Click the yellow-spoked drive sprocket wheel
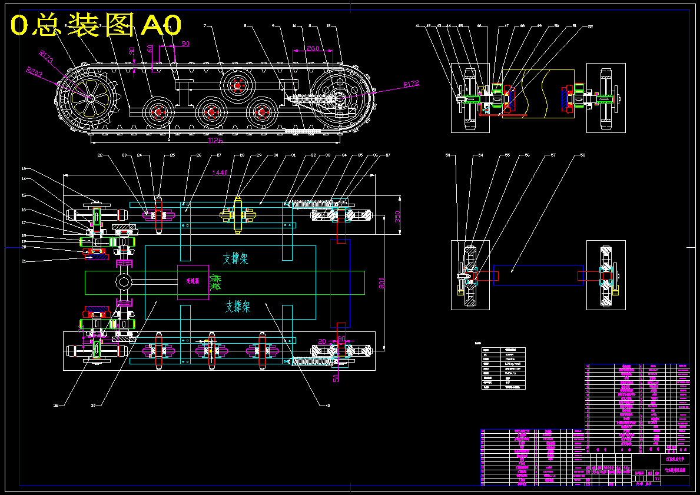The height and width of the screenshot is (495, 700). pos(91,98)
